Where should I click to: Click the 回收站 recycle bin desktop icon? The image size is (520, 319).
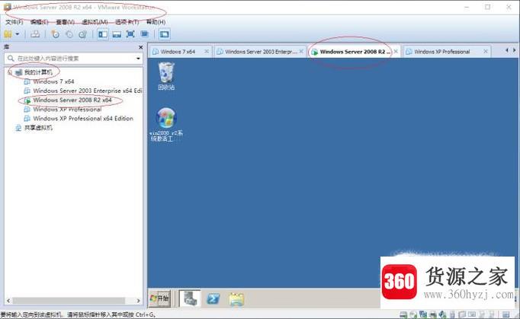[166, 76]
